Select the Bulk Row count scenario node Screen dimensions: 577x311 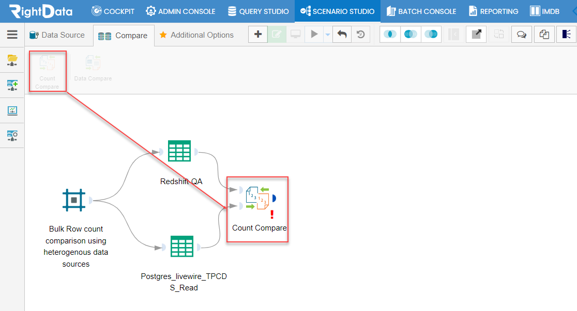74,200
